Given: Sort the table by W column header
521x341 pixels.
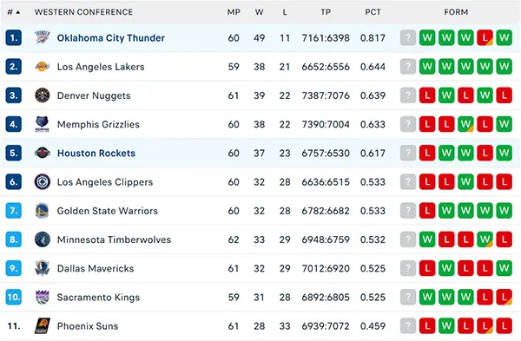Looking at the screenshot, I should [259, 12].
